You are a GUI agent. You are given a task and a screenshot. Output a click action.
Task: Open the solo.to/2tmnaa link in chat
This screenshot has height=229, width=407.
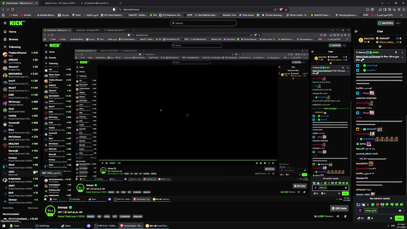pyautogui.click(x=368, y=57)
